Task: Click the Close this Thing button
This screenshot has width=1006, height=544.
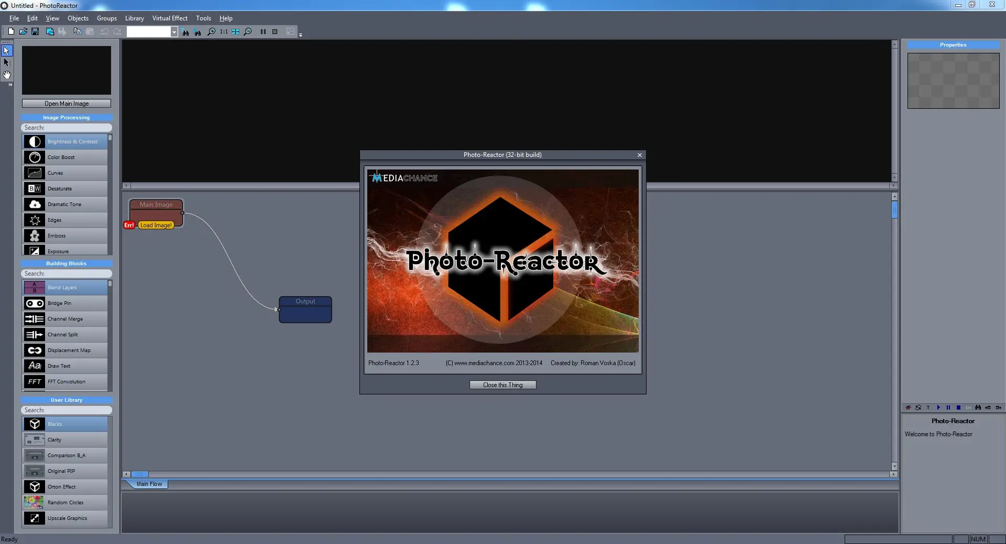Action: (x=503, y=385)
